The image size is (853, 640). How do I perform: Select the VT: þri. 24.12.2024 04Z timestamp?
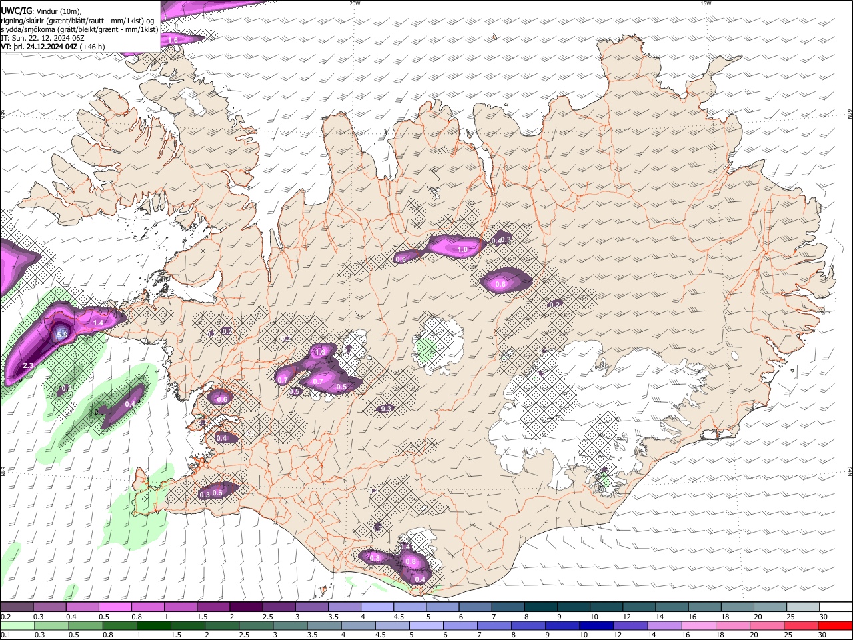pyautogui.click(x=53, y=47)
